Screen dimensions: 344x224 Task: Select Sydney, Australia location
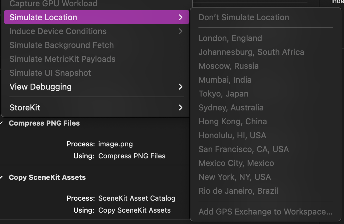[266, 108]
